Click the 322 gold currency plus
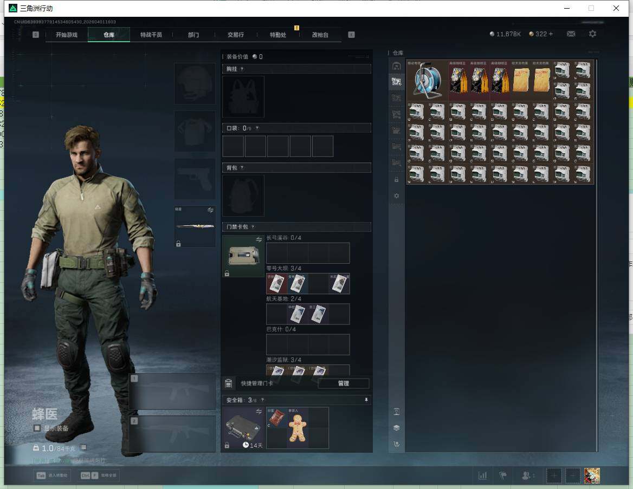The image size is (633, 489). (551, 34)
